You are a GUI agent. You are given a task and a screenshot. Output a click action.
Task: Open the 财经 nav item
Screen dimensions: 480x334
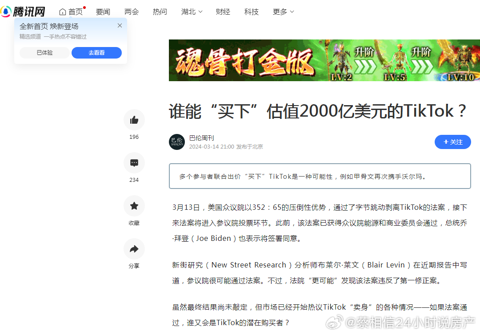[223, 12]
